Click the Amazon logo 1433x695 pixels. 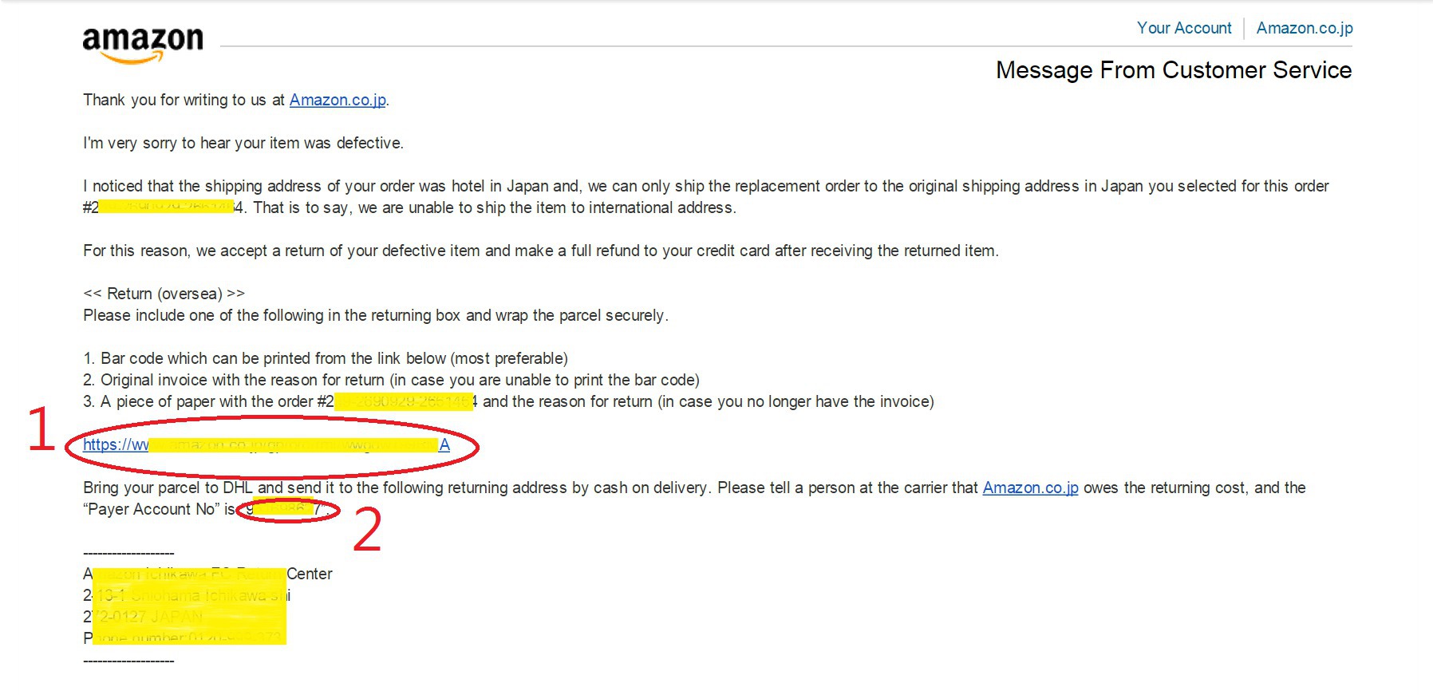pos(143,45)
